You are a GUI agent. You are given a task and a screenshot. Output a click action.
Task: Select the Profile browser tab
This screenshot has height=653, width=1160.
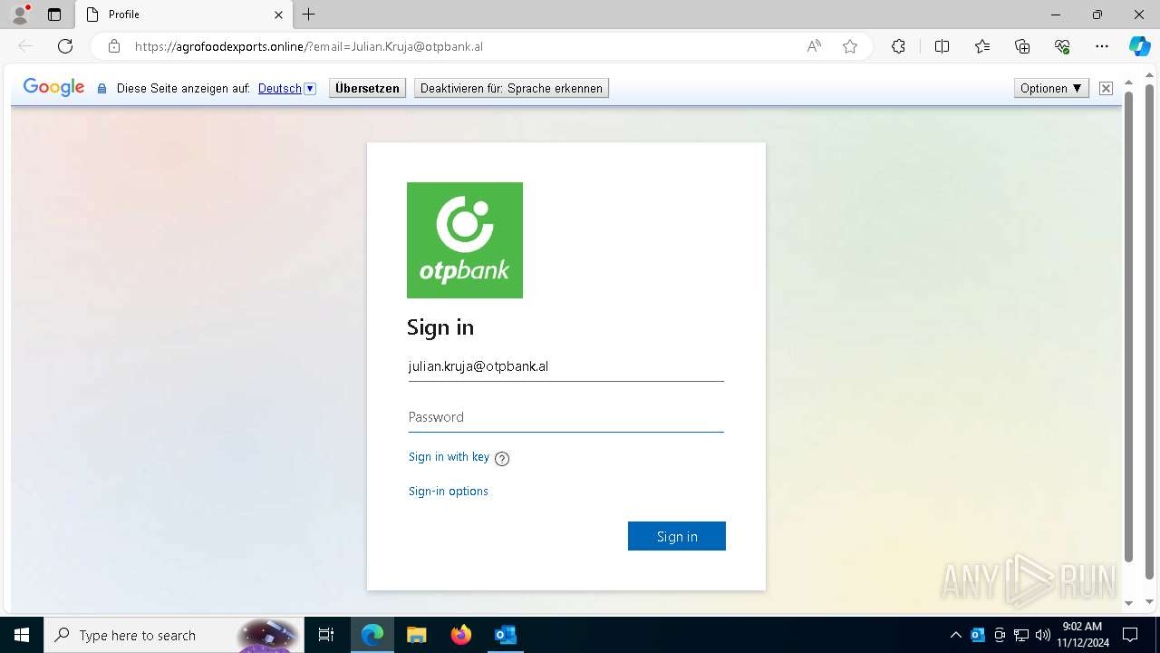point(184,15)
